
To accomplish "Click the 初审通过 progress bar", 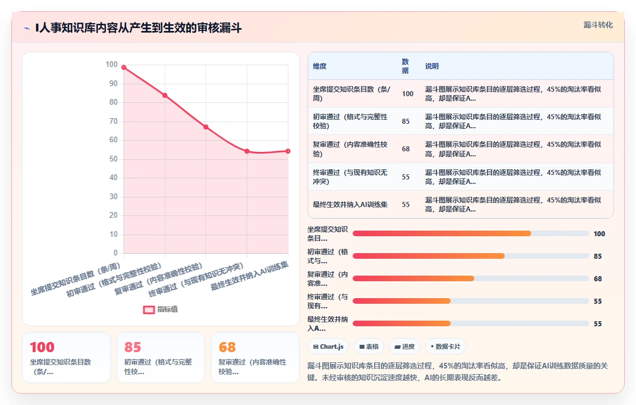I will (x=471, y=256).
